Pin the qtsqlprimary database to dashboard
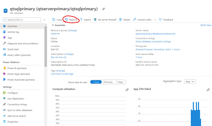This screenshot has width=212, height=126. coord(103,9)
